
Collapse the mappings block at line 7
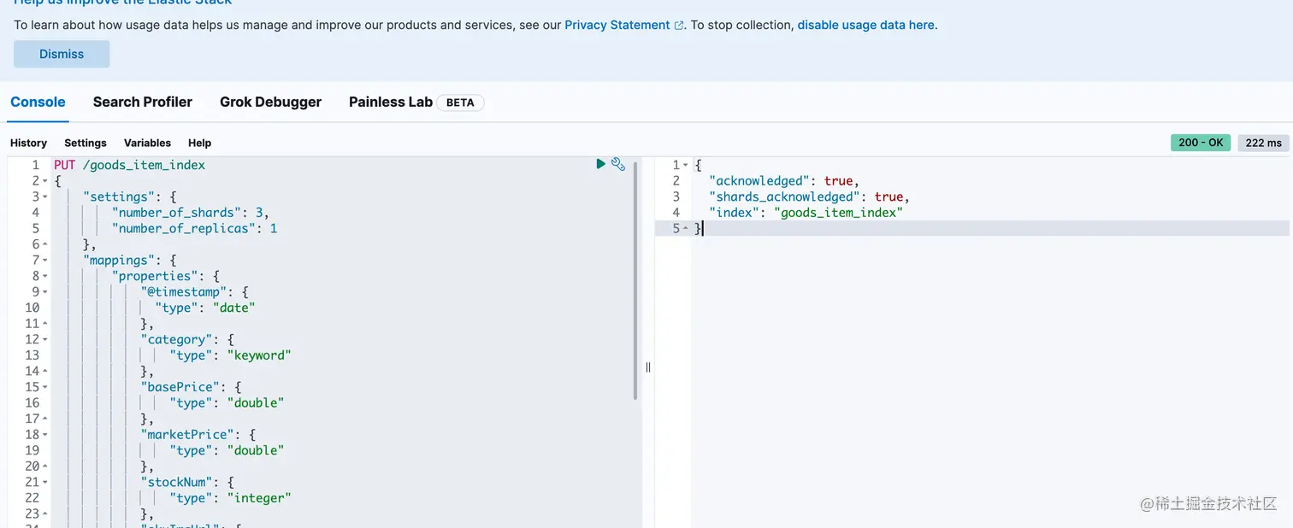click(x=44, y=260)
